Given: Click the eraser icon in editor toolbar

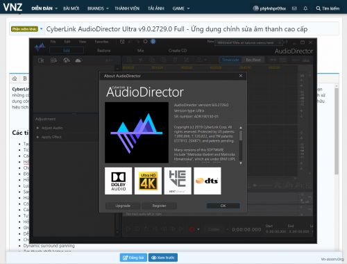Looking at the screenshot, I should pyautogui.click(x=15, y=79).
